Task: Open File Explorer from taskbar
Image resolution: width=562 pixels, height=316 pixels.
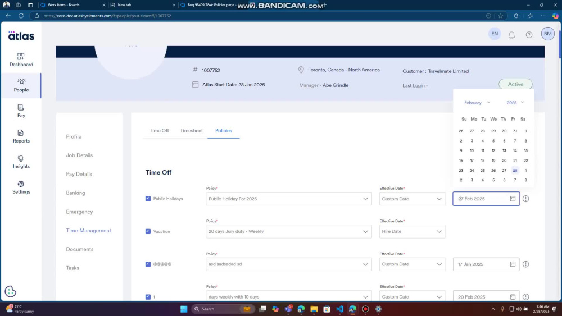Action: click(x=314, y=309)
